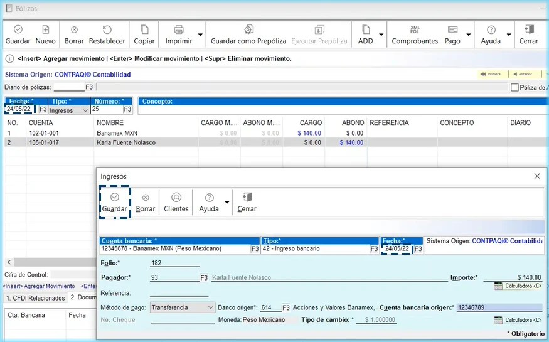Image resolution: width=549 pixels, height=342 pixels.
Task: Click F3 beside Cuenta bancaria
Action: point(255,249)
